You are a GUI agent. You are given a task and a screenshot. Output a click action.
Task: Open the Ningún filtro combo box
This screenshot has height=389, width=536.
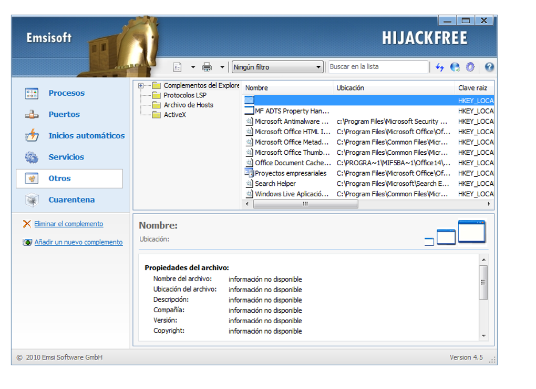[277, 67]
